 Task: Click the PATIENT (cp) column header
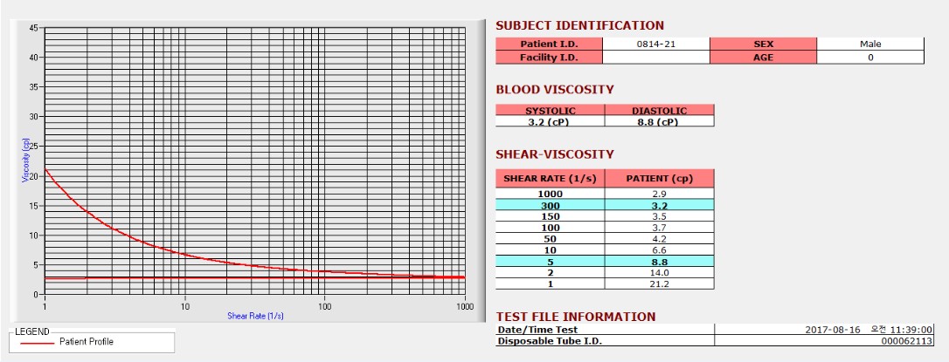(660, 179)
